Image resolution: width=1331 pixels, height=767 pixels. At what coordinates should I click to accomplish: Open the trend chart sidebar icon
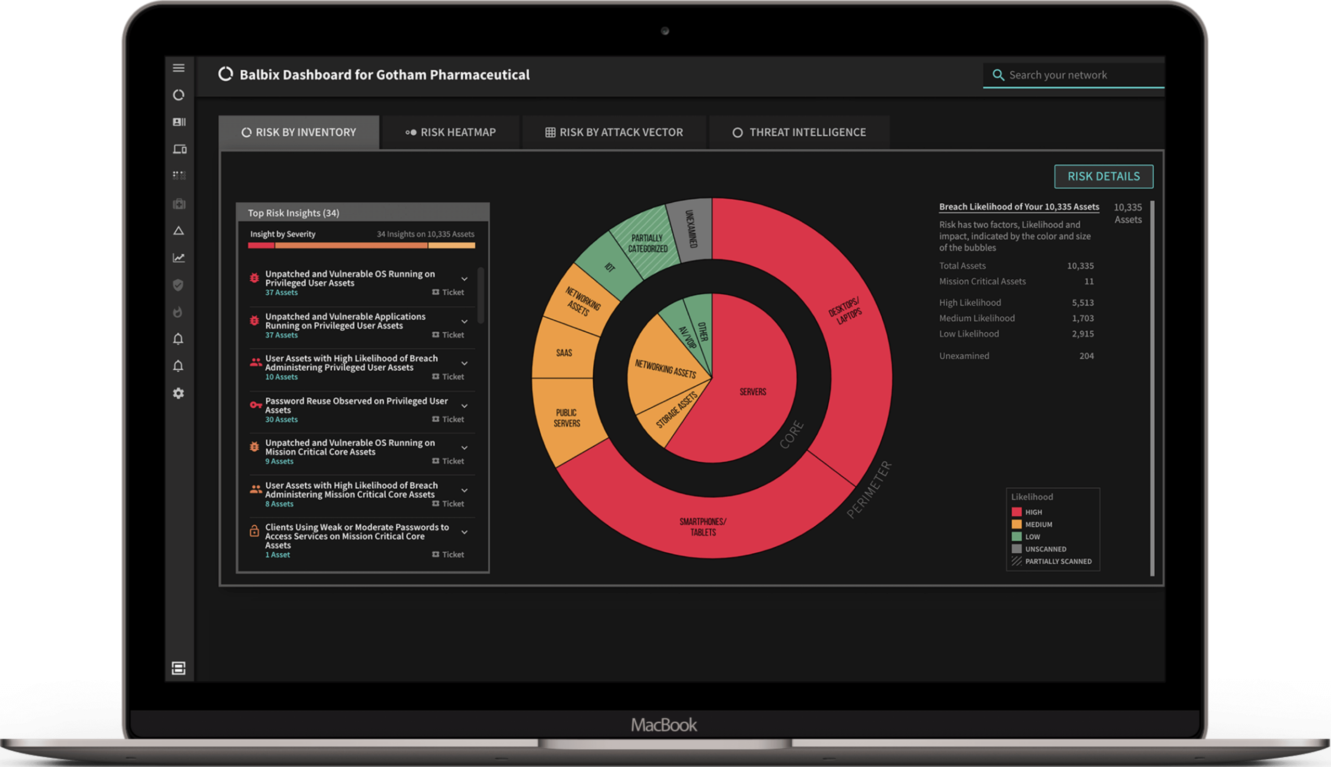tap(178, 257)
